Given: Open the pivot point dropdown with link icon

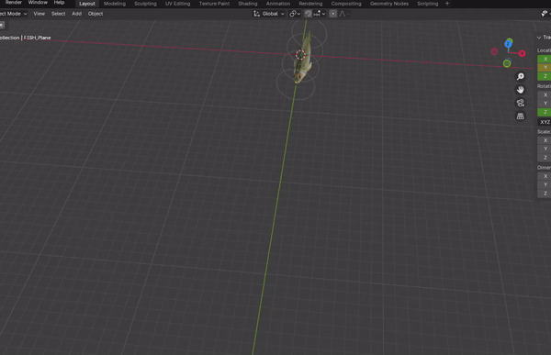Looking at the screenshot, I should pos(295,14).
